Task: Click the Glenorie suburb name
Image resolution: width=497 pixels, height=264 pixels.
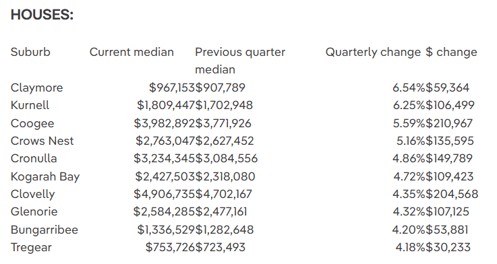Action: point(34,211)
